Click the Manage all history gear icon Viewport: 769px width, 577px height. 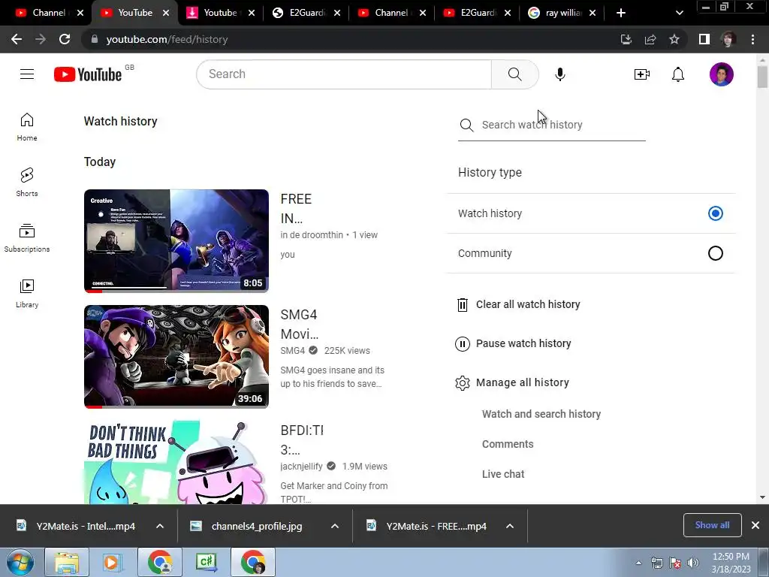click(x=463, y=383)
